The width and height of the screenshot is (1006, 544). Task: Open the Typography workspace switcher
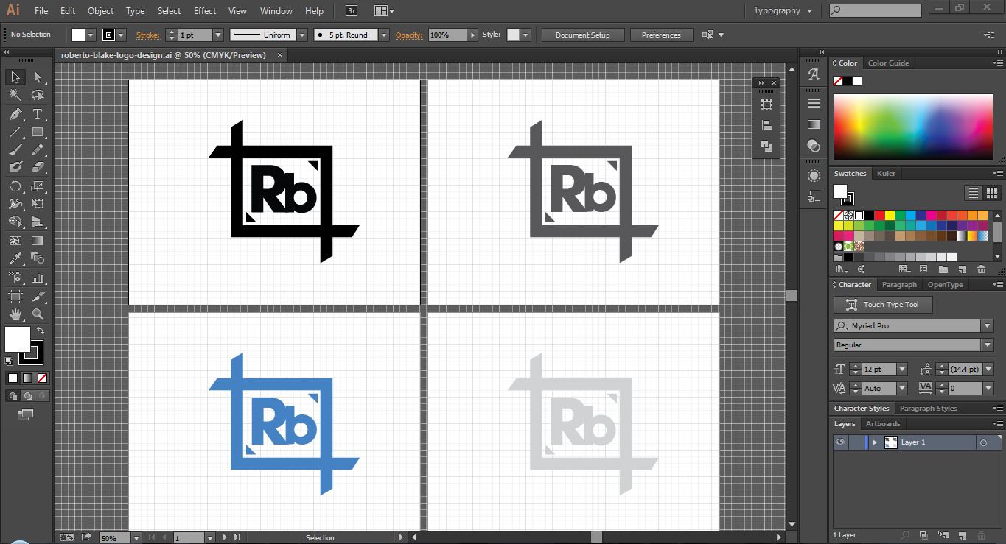pos(782,11)
